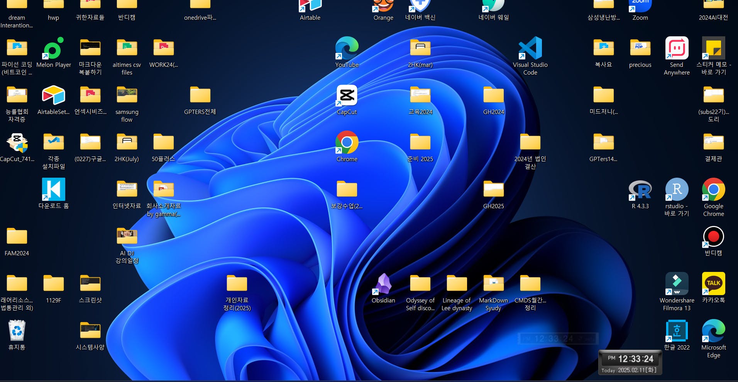Select the samsung flow folder
Viewport: 738px width, 382px height.
click(x=127, y=95)
